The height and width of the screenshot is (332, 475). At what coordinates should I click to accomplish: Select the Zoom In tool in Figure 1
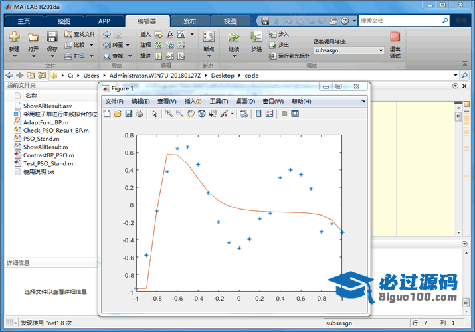click(x=169, y=114)
